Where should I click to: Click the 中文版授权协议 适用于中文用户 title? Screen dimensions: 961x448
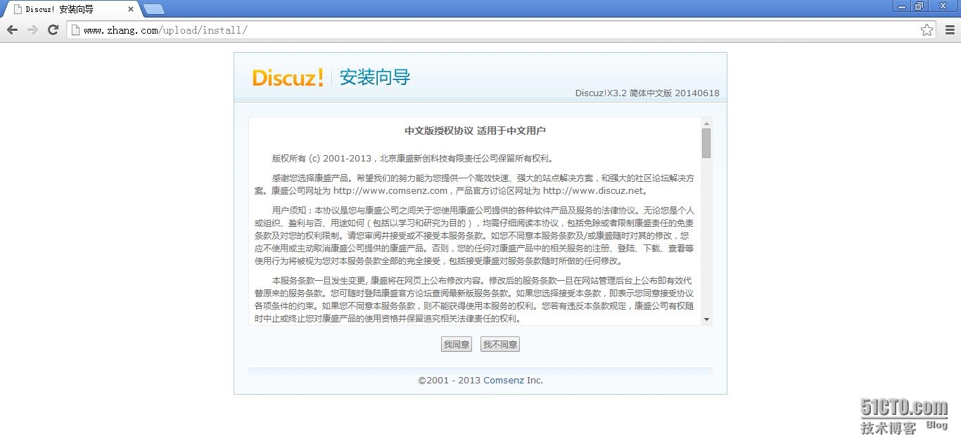[x=475, y=131]
